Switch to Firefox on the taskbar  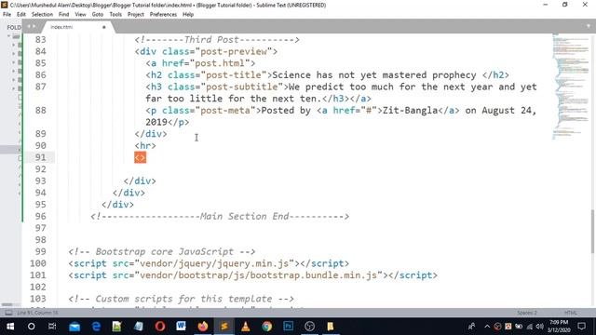coord(203,327)
